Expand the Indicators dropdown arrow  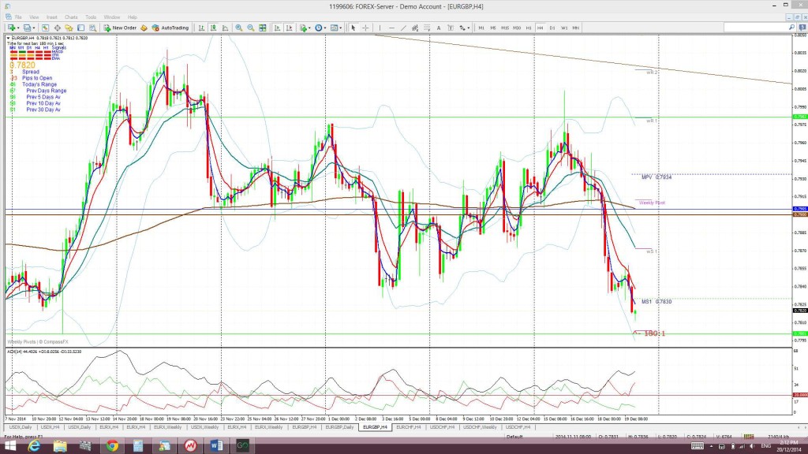coord(309,28)
